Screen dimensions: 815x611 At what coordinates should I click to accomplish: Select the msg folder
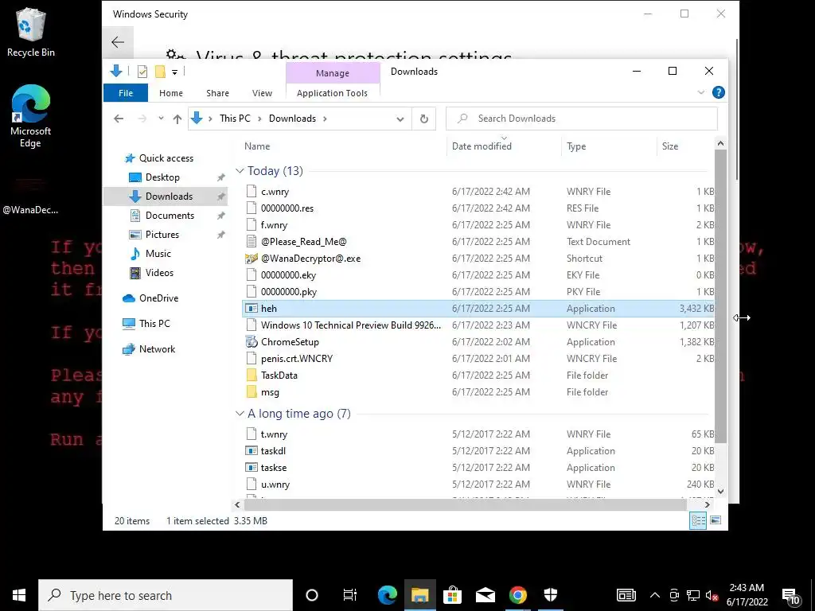[x=478, y=392]
